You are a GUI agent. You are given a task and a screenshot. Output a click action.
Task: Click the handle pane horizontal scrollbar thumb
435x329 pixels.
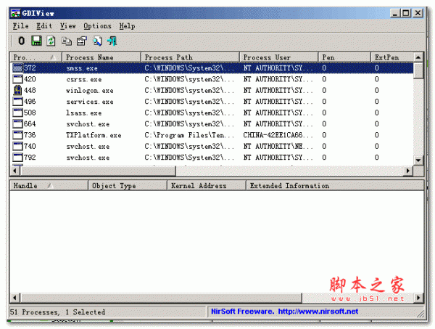click(161, 298)
